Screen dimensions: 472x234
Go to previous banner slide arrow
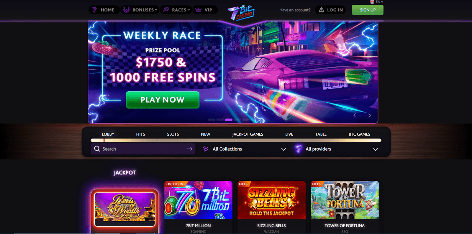[355, 115]
